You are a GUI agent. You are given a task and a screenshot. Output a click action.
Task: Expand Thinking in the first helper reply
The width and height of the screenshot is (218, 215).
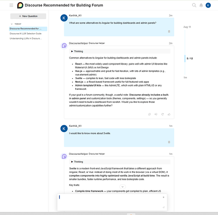point(77,51)
